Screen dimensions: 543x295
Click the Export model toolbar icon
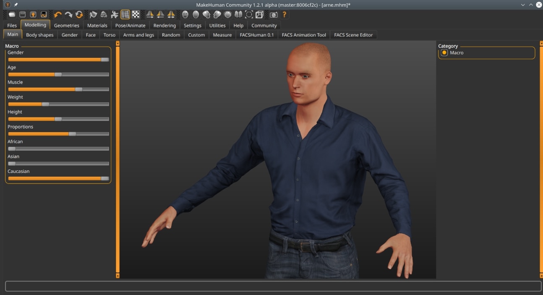(x=33, y=15)
